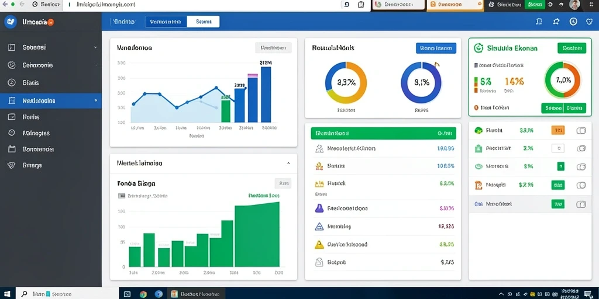Expand the Sobuosi sidebar item chevron
Image resolution: width=599 pixels, height=299 pixels.
(x=95, y=48)
